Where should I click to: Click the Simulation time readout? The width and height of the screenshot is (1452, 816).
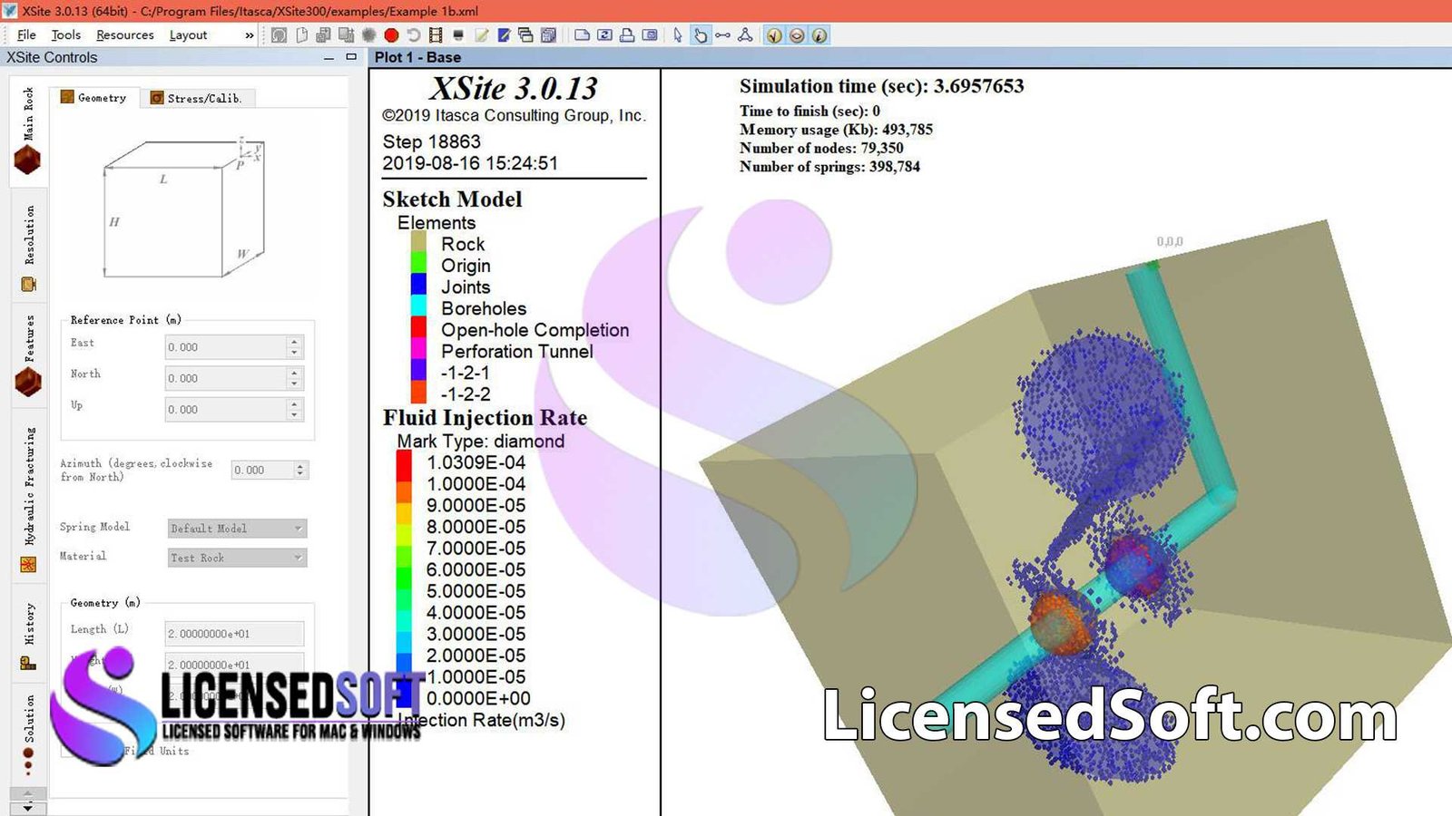pos(881,86)
